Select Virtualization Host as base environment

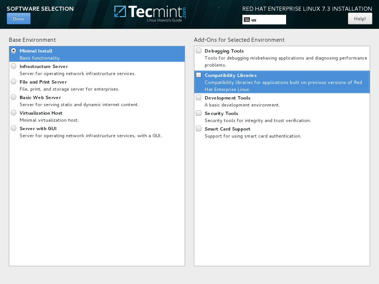(13, 112)
